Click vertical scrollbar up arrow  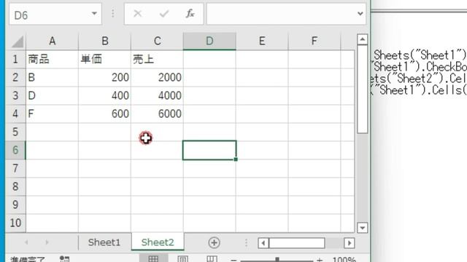362,39
